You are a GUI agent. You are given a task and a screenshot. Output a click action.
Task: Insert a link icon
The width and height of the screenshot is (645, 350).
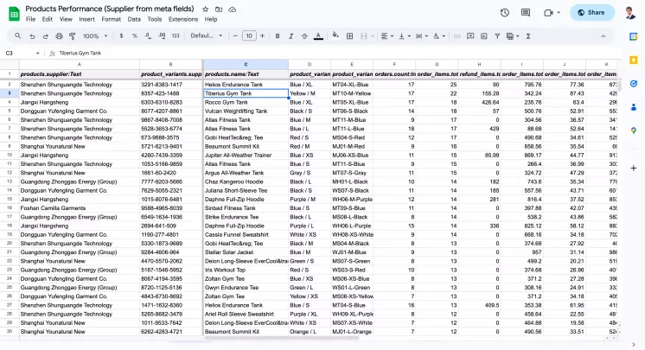tap(457, 36)
